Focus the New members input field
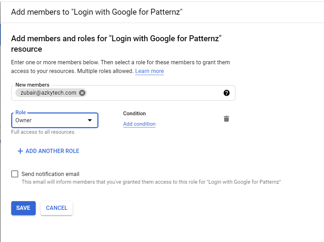 point(154,93)
